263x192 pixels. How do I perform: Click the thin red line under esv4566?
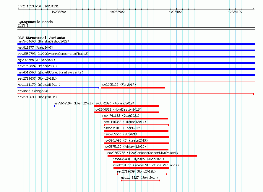pos(136,94)
